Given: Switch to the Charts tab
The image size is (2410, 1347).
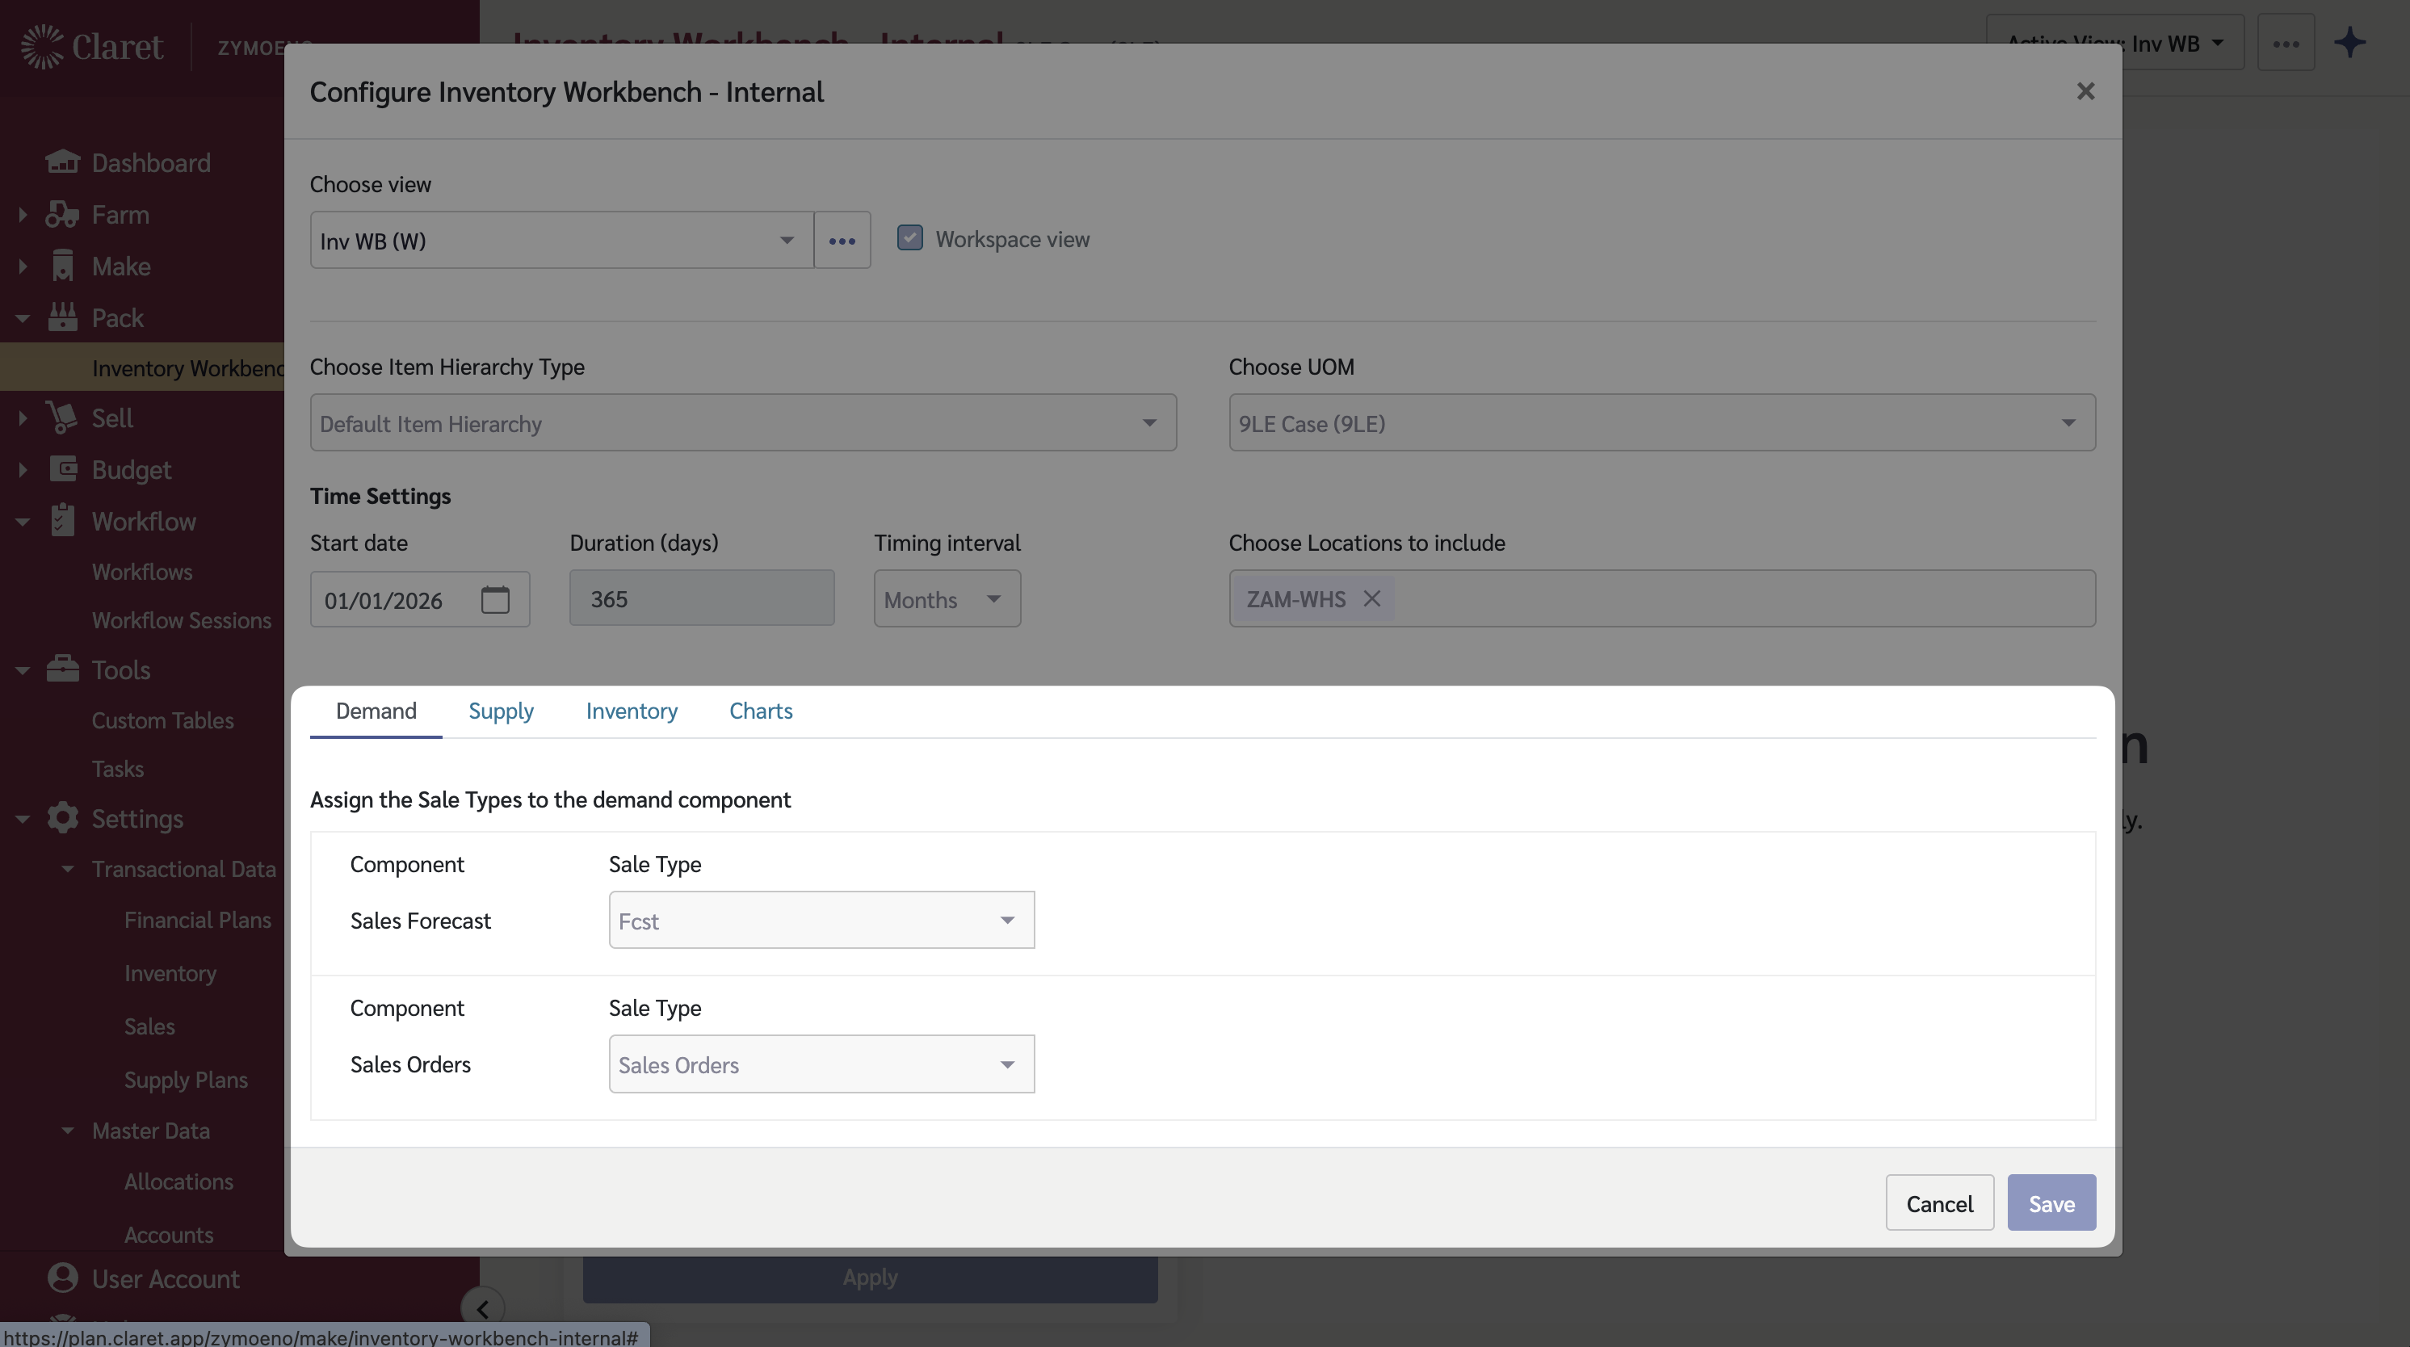Looking at the screenshot, I should click(x=760, y=711).
